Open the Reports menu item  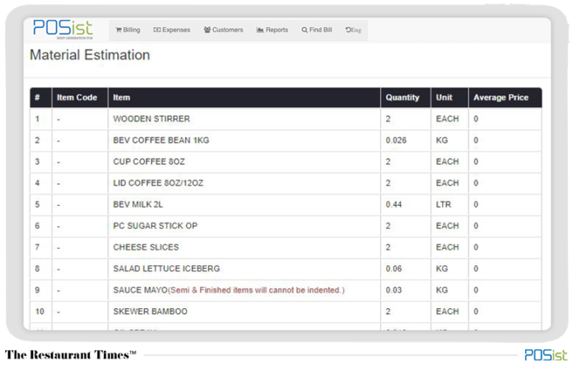coord(273,30)
